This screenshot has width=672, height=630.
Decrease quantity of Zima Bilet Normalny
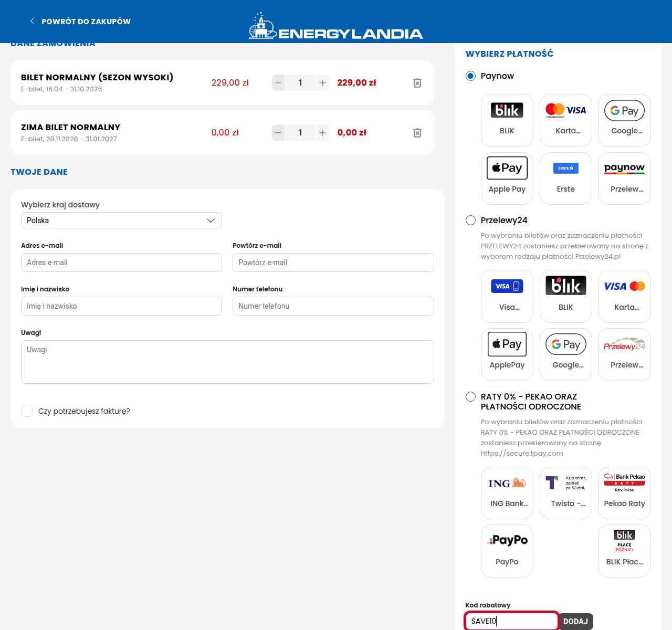278,133
